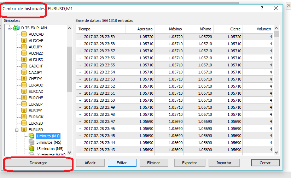
Task: Sort by the Tiempo column header
Action: coord(100,29)
